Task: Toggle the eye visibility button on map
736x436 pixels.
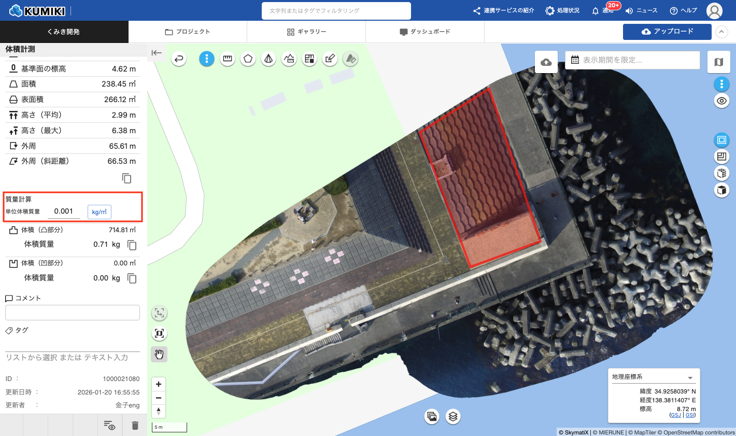Action: (x=721, y=101)
